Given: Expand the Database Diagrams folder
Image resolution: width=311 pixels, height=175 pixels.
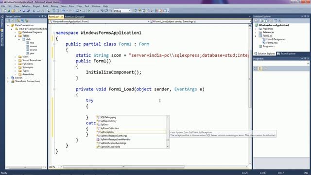Looking at the screenshot, I should (15, 33).
